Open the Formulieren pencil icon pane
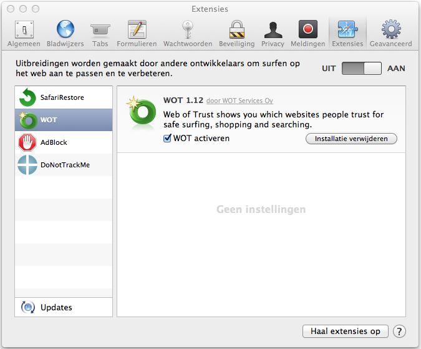 (137, 34)
